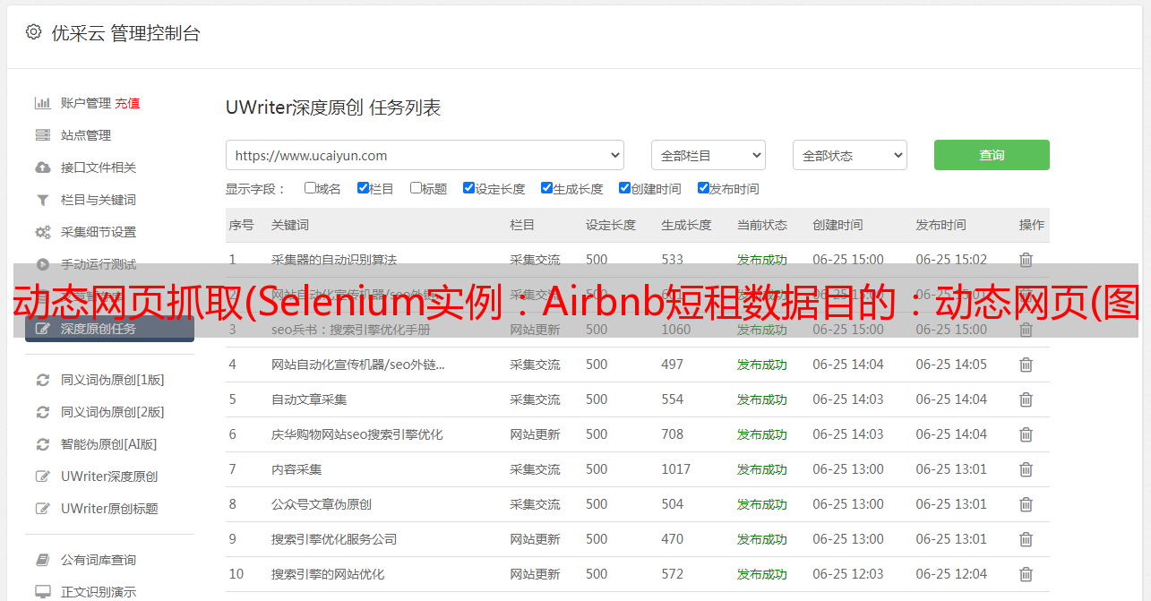Open 同义词伪原创[1版] in sidebar
The height and width of the screenshot is (601, 1151).
112,380
